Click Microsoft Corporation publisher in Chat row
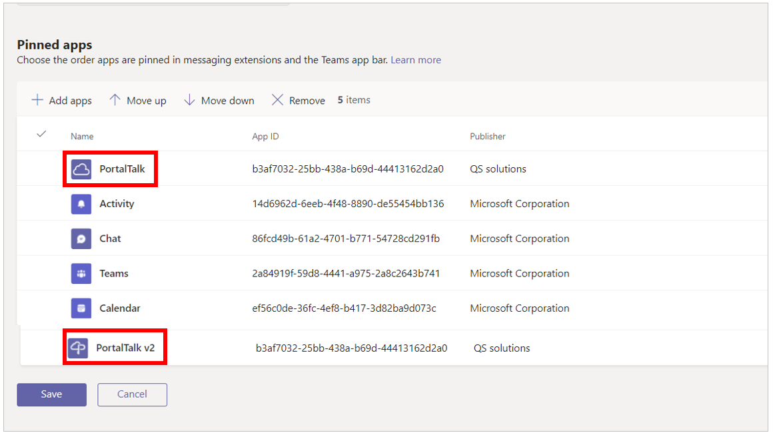The width and height of the screenshot is (773, 435). click(519, 239)
